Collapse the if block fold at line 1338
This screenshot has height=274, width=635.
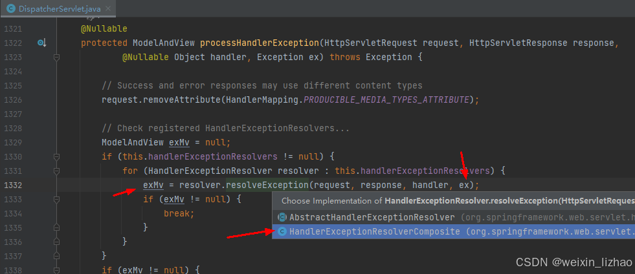(57, 270)
